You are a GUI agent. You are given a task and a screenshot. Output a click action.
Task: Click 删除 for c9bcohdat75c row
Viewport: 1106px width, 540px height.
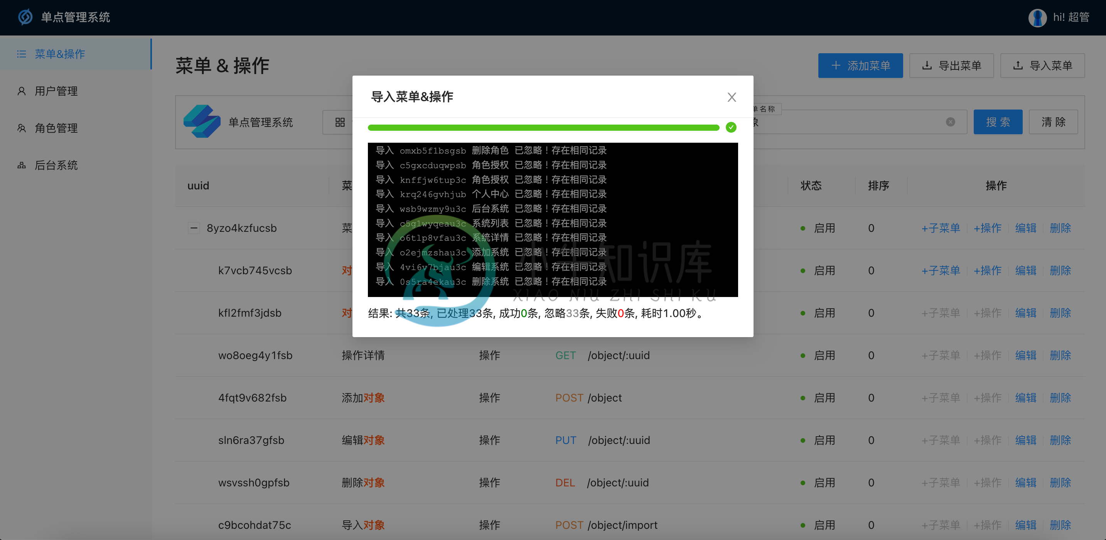click(x=1060, y=525)
